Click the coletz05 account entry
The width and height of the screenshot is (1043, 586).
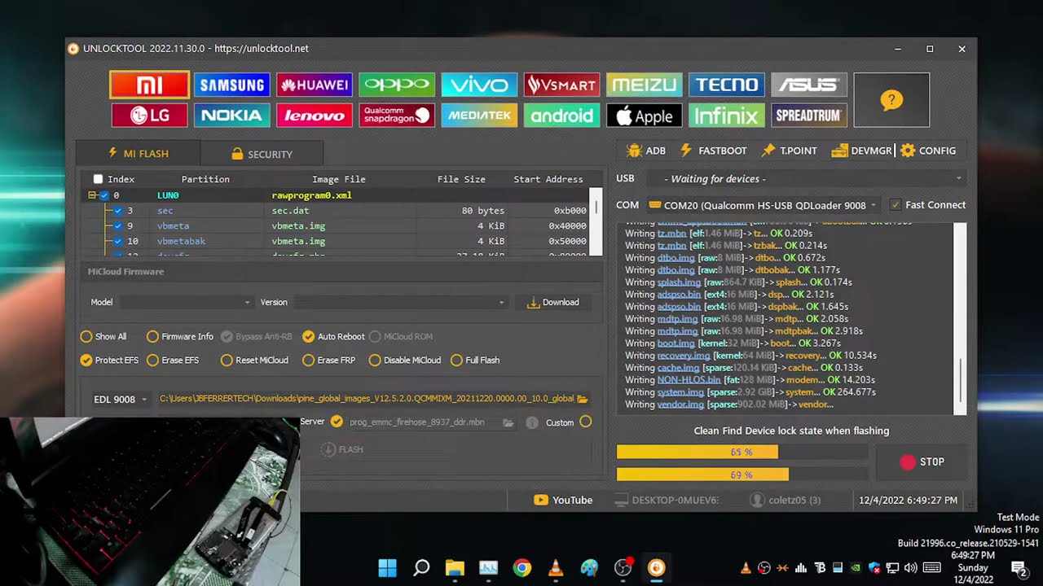pos(786,500)
